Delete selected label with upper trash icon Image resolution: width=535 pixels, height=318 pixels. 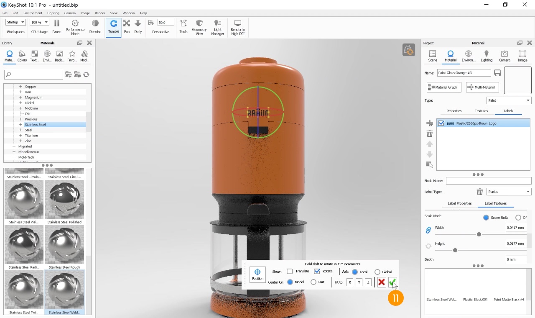429,133
